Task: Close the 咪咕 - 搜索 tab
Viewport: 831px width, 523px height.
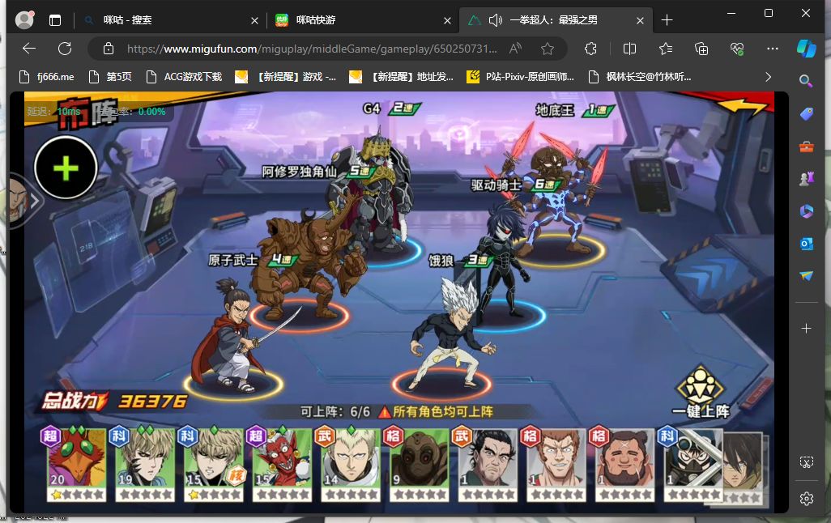Action: pos(254,21)
